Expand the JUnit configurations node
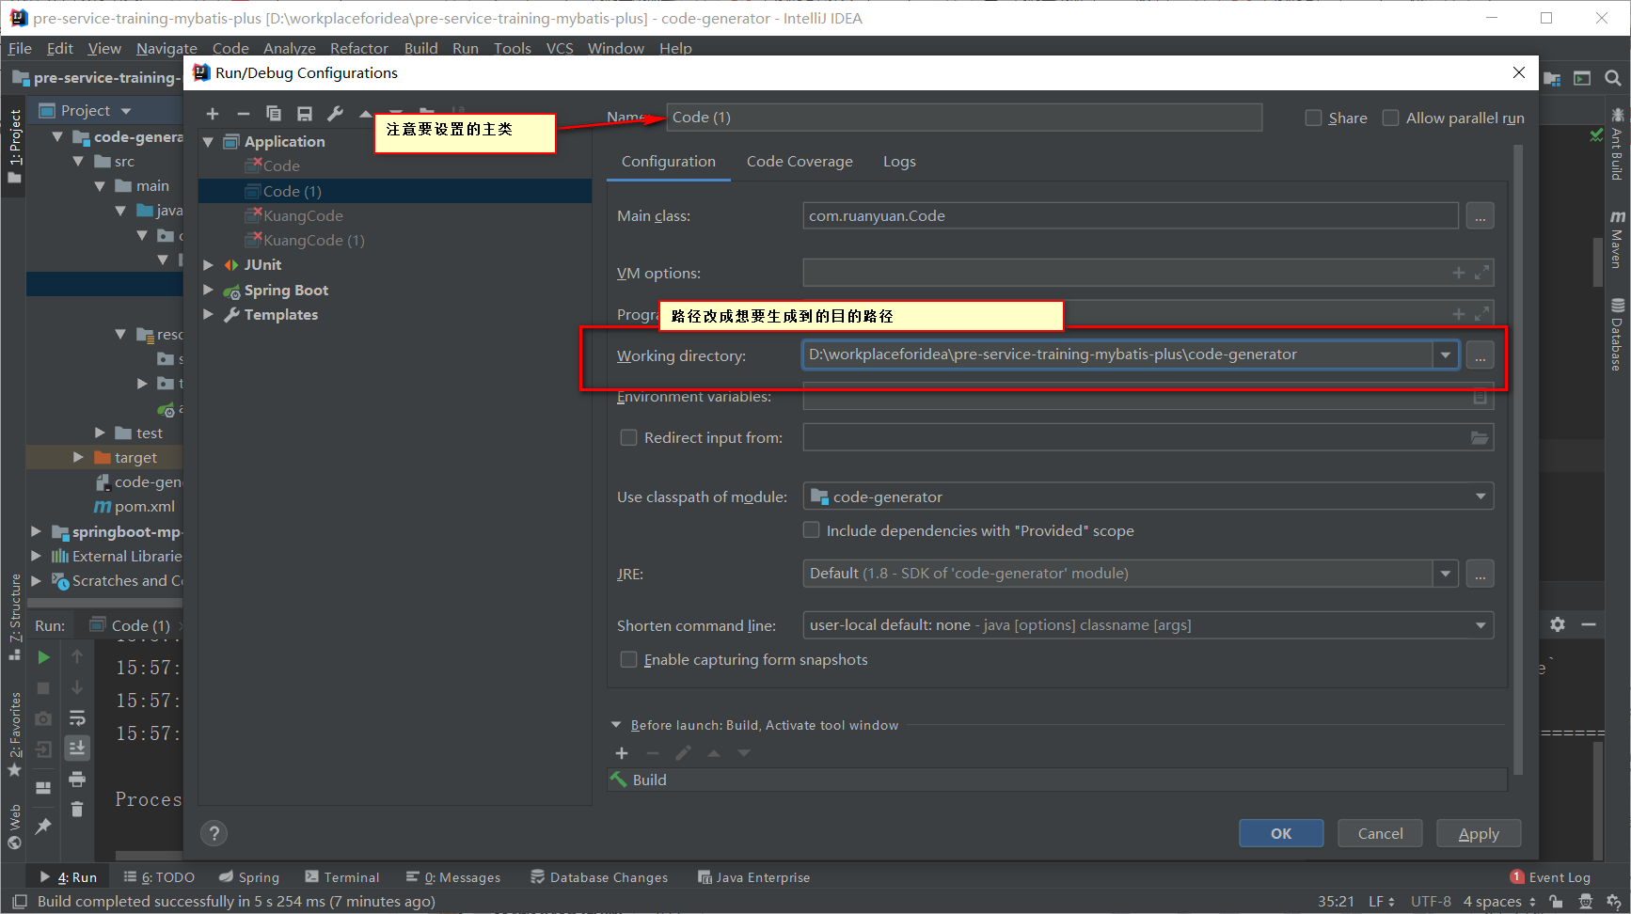1631x914 pixels. coord(209,265)
